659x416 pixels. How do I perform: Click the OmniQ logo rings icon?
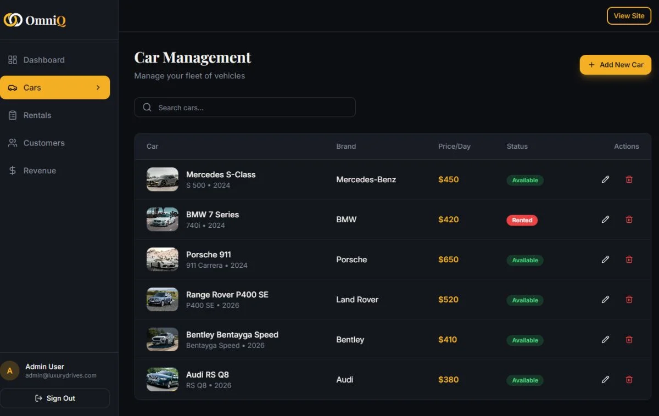13,20
